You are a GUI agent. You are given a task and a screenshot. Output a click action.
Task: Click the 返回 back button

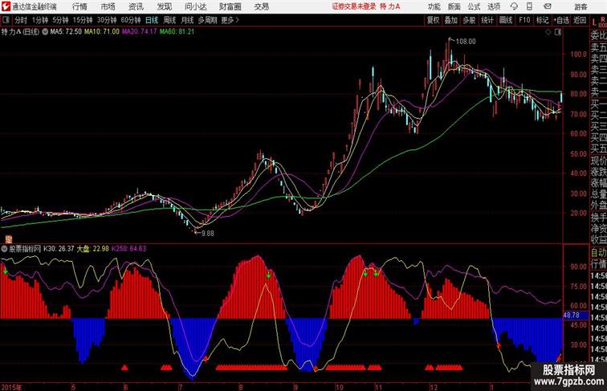click(580, 20)
